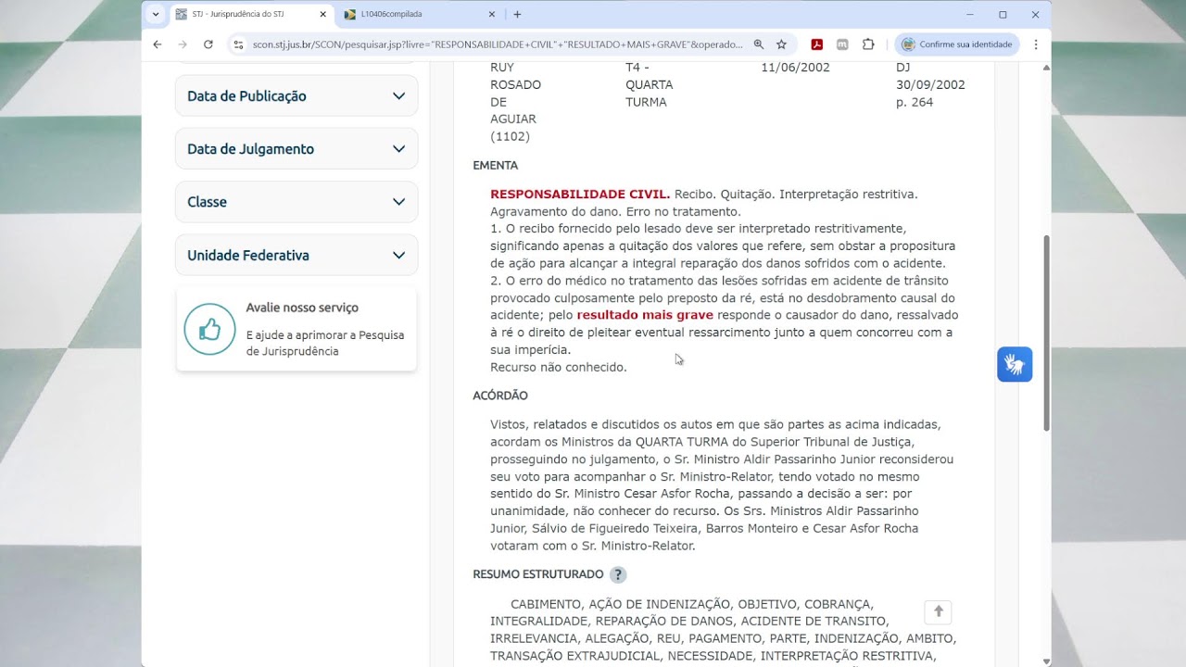Viewport: 1186px width, 667px height.
Task: Open the Adobe Acrobat PDF extension icon
Action: [817, 44]
